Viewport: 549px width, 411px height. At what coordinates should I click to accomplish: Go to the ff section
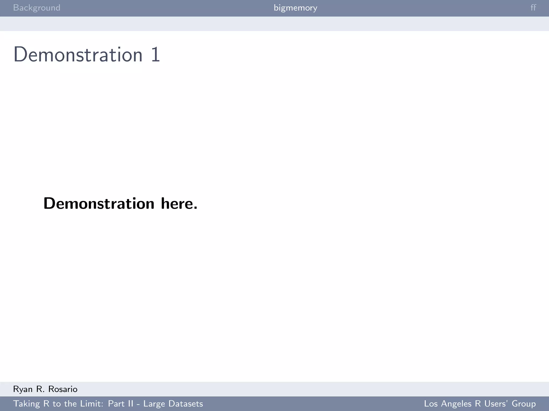[x=533, y=7]
